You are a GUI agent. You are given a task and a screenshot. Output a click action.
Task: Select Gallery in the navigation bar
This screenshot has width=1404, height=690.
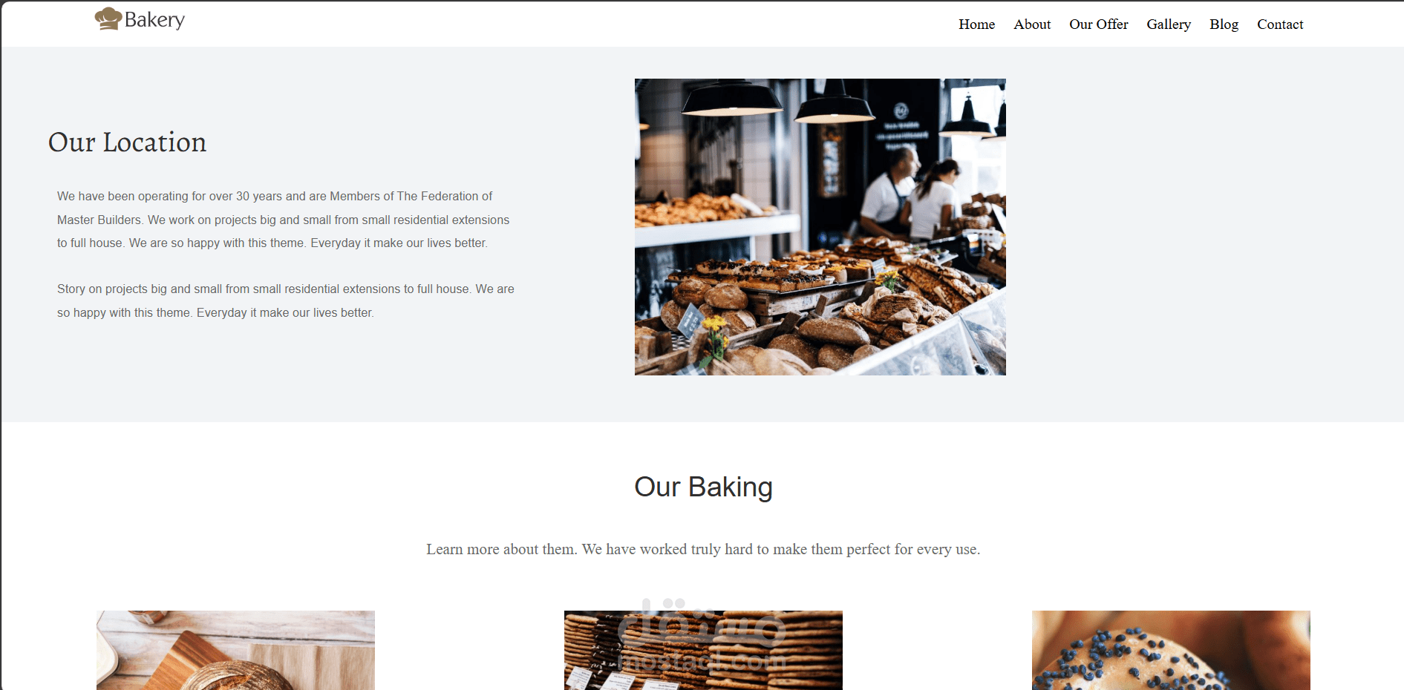point(1169,24)
